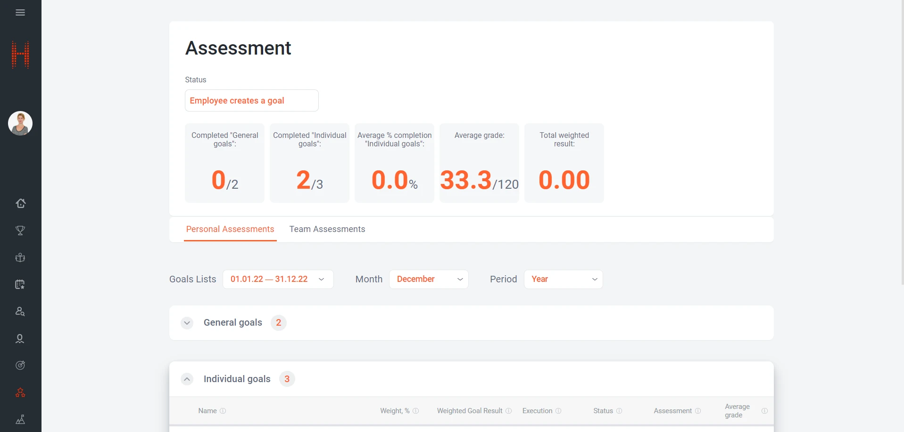Select the red three-stars assessment icon
The width and height of the screenshot is (904, 432).
click(20, 392)
